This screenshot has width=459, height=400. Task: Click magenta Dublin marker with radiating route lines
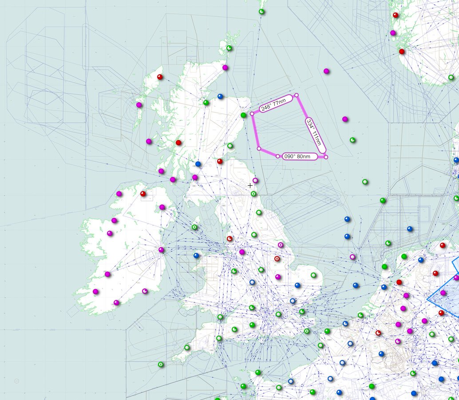[161, 250]
